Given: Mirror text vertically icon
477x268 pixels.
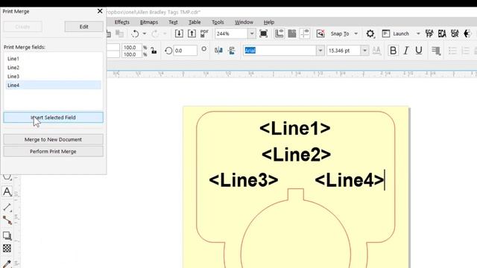Looking at the screenshot, I should [232, 51].
